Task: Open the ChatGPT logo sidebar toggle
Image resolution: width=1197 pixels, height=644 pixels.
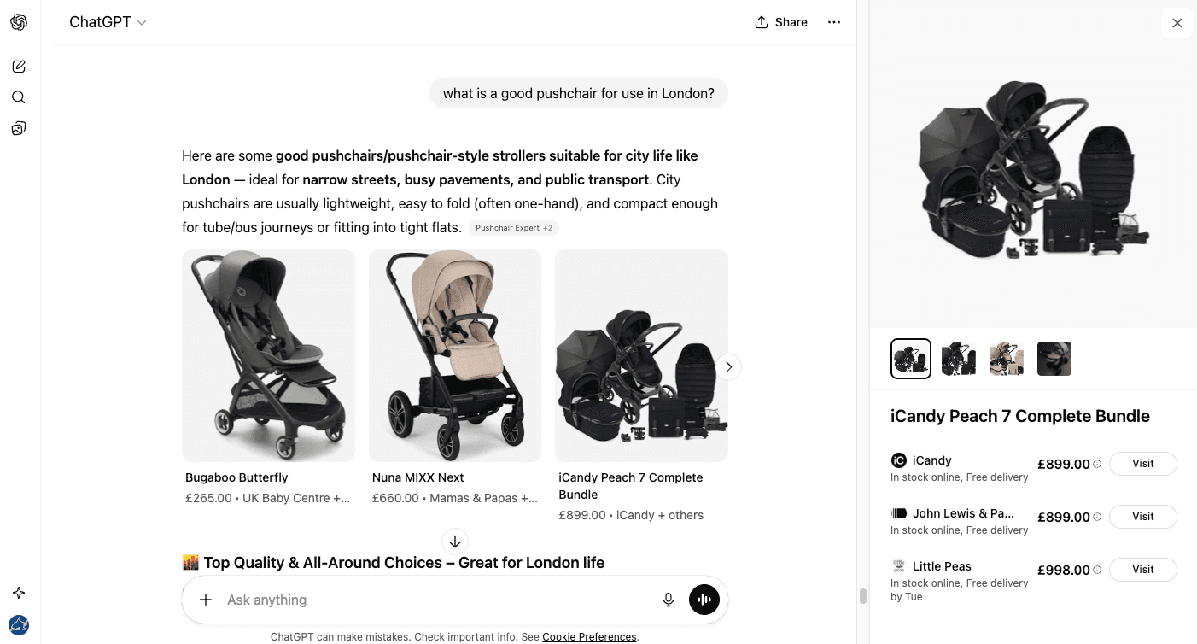Action: click(x=19, y=22)
